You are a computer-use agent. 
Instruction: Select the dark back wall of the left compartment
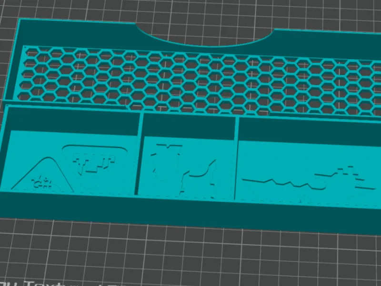point(73,122)
